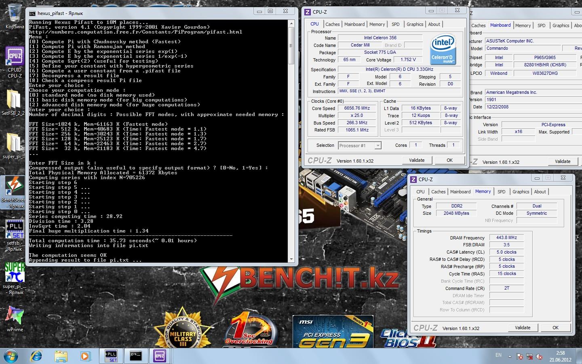Image resolution: width=582 pixels, height=364 pixels.
Task: Click the FSB:DRAM 3:5 value
Action: tap(506, 245)
